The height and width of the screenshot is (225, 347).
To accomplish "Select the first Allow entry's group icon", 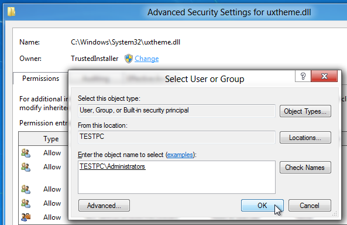I will tap(26, 153).
